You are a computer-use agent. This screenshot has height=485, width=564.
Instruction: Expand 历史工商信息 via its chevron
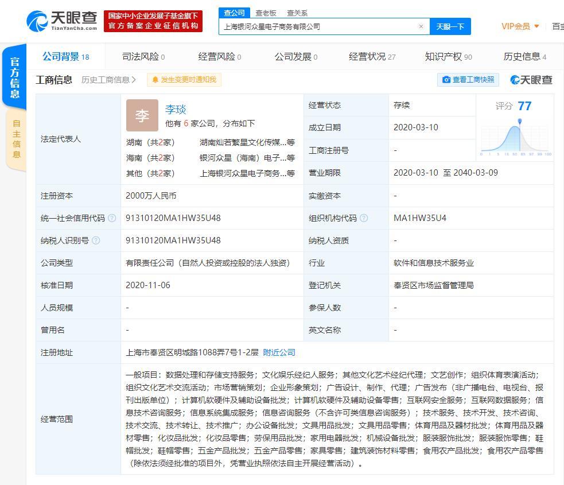coord(134,80)
